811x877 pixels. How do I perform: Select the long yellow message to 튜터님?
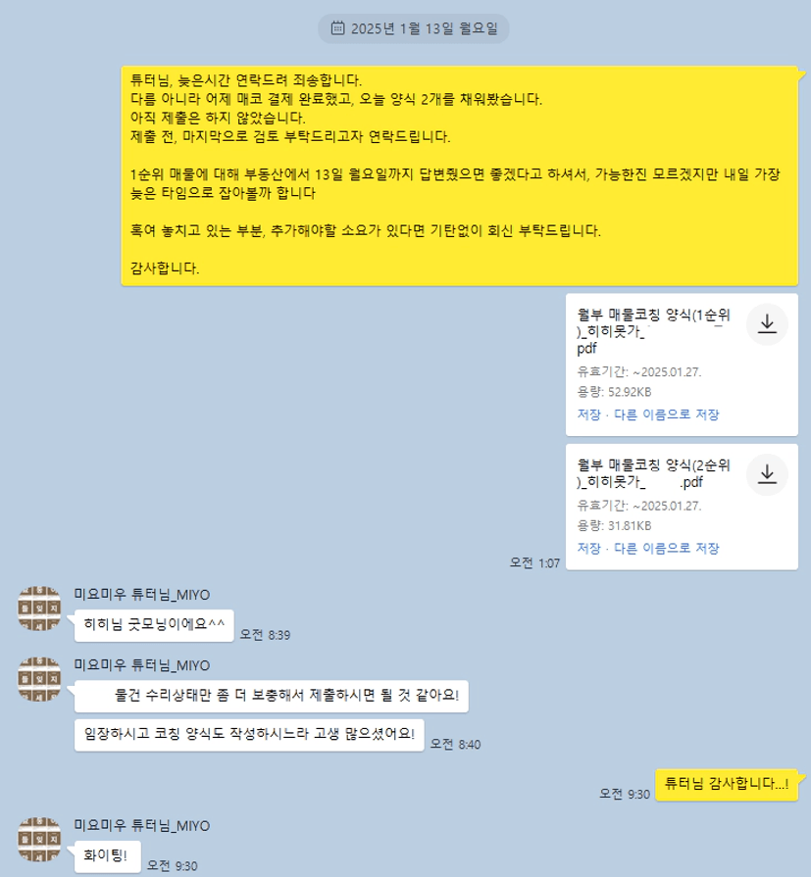460,175
